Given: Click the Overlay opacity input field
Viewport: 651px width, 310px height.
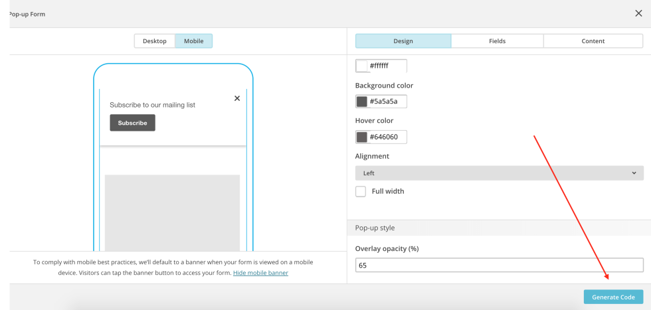Looking at the screenshot, I should [499, 266].
